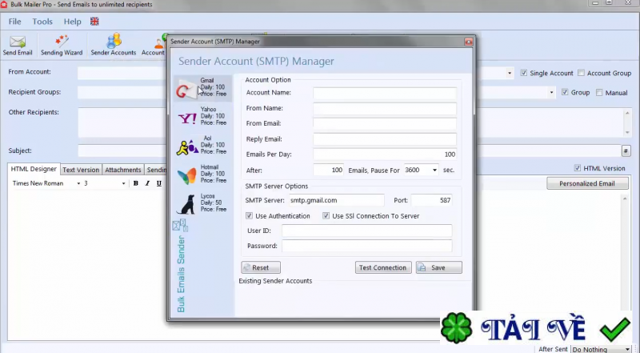
Task: Open the File menu
Action: point(14,22)
